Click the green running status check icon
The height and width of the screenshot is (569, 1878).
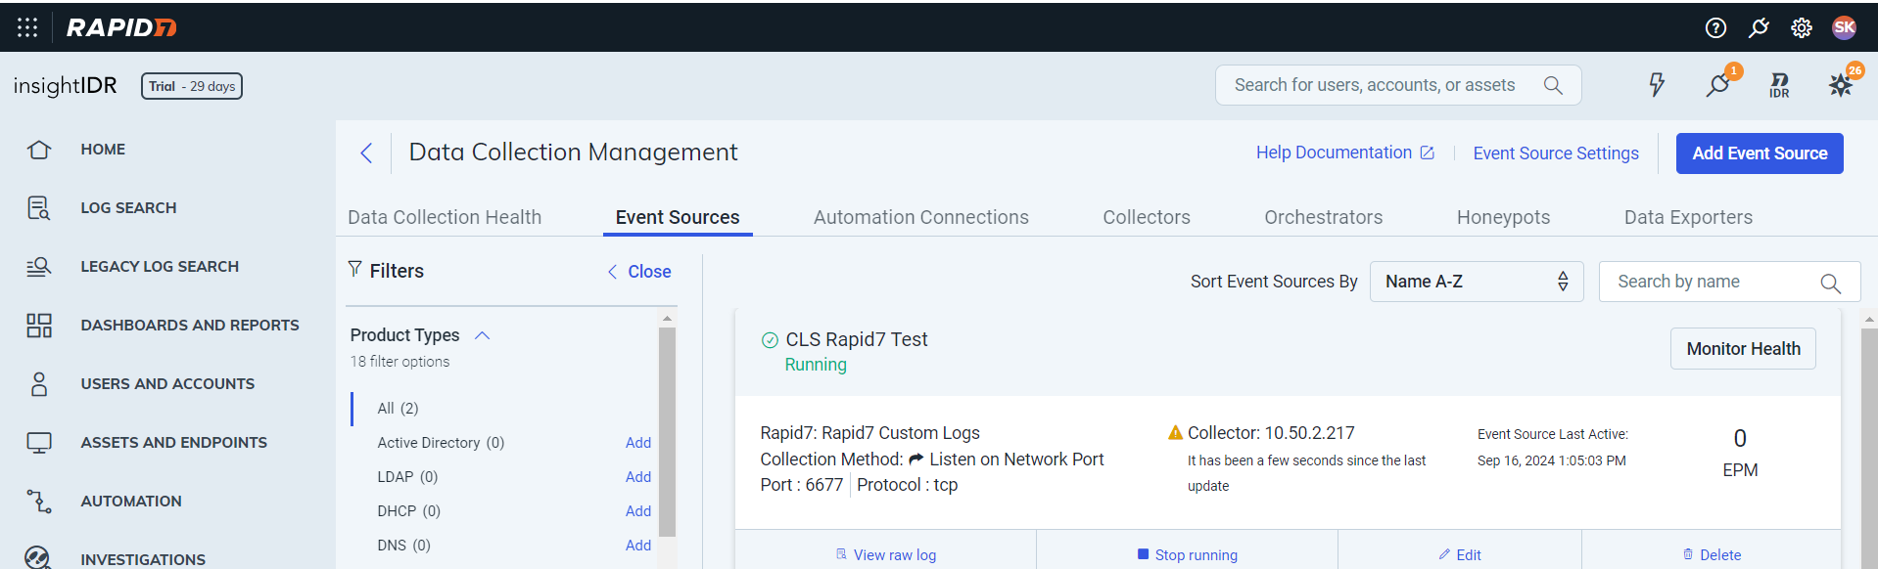point(770,340)
